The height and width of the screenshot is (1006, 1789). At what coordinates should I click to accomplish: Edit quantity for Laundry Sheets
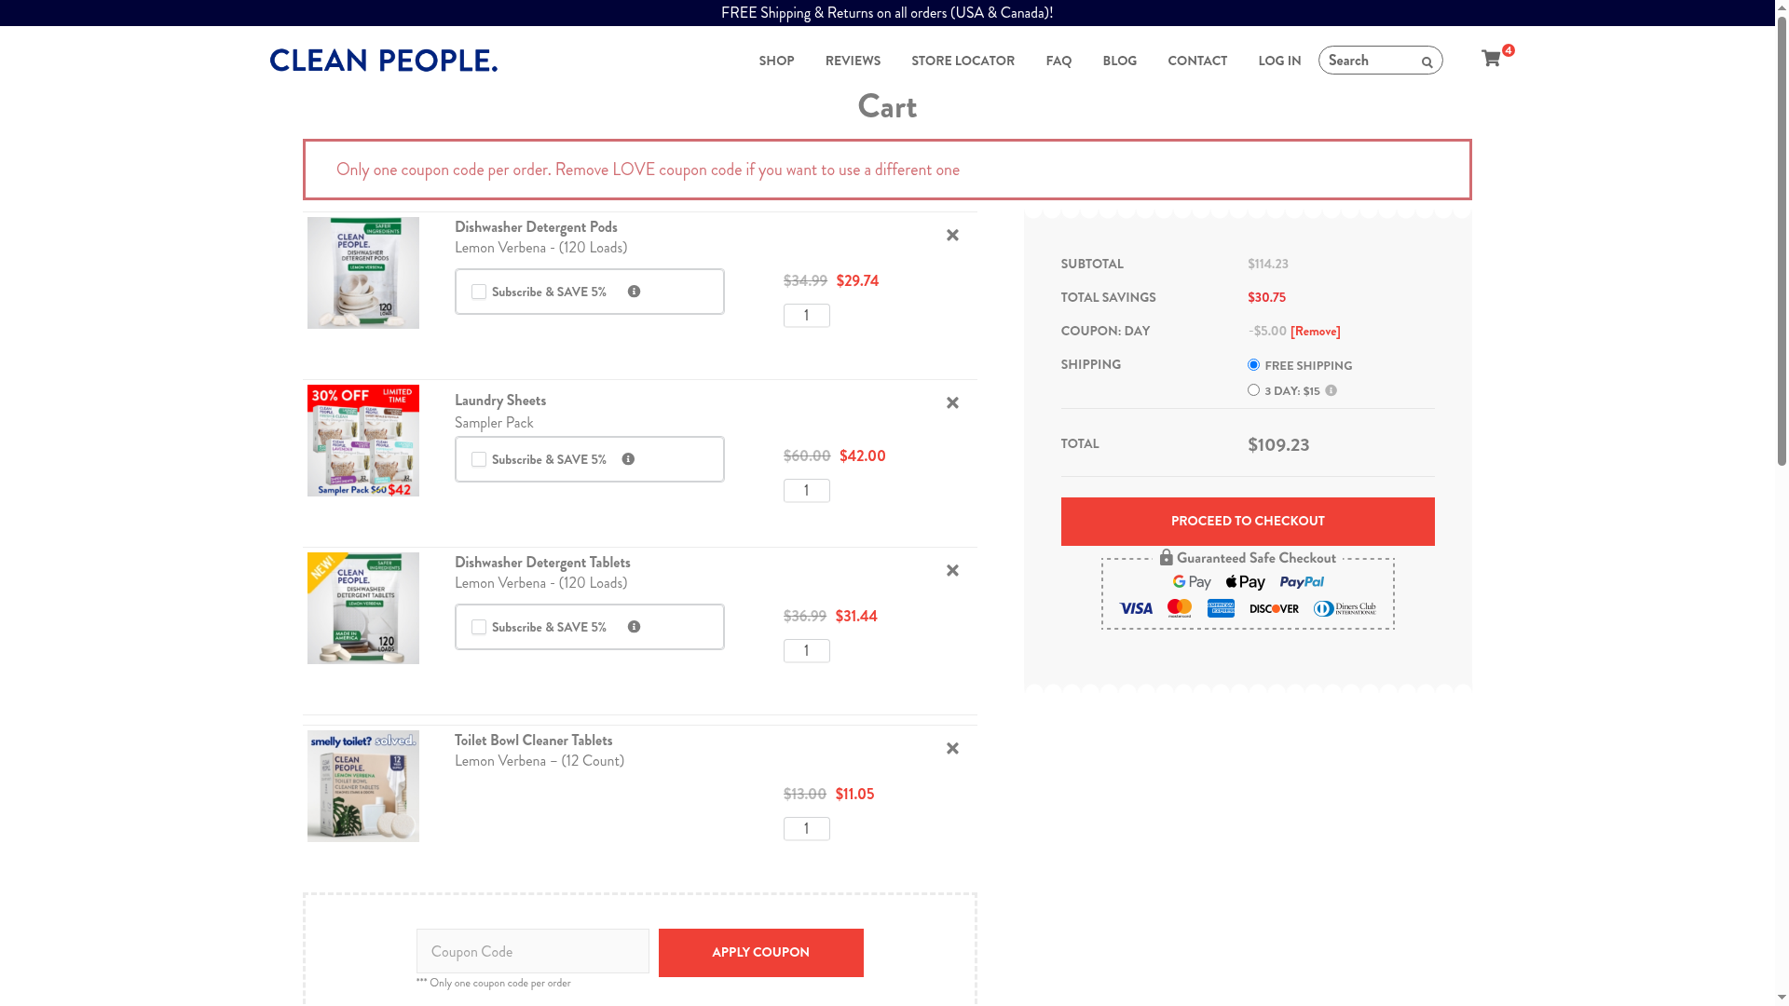807,491
